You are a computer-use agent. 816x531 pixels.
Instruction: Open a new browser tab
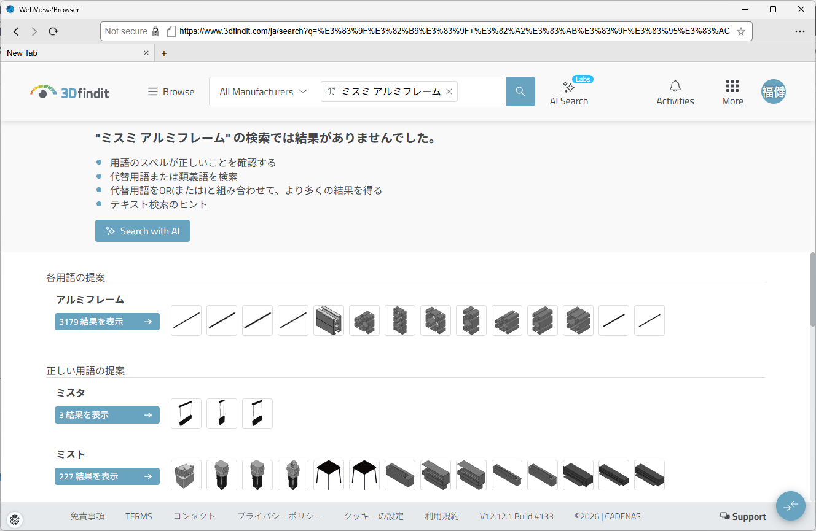click(x=164, y=53)
